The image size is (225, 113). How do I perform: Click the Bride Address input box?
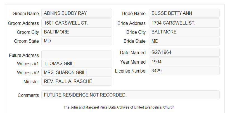point(184,23)
